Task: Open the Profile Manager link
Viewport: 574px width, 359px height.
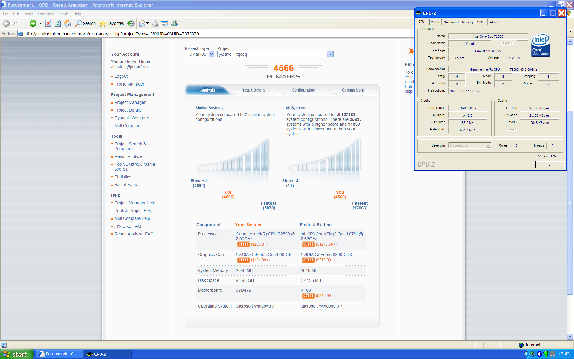Action: point(129,84)
